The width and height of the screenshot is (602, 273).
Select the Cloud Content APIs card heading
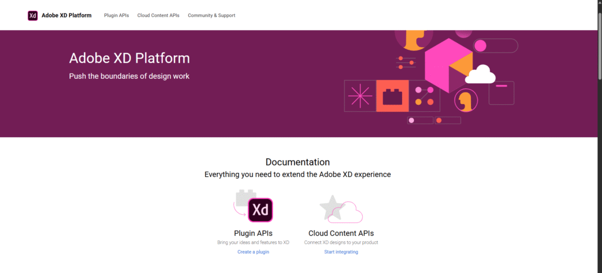341,234
